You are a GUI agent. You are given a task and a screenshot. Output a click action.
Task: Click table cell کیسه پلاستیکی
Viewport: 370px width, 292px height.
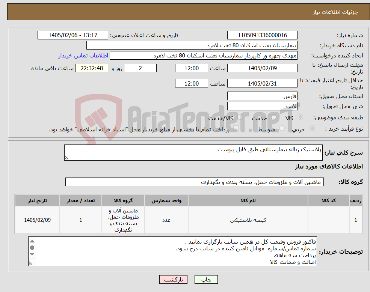pos(248,220)
